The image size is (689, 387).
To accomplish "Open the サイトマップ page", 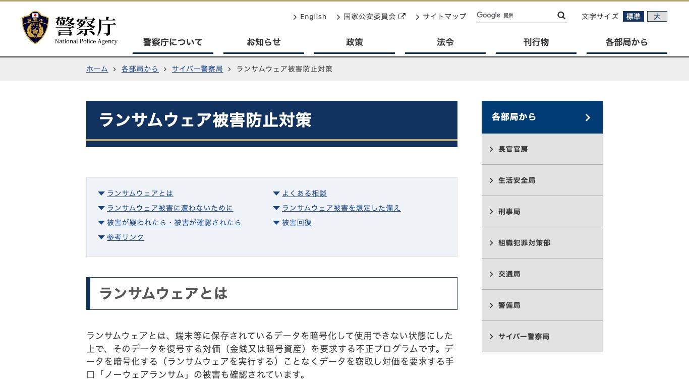I will click(444, 17).
